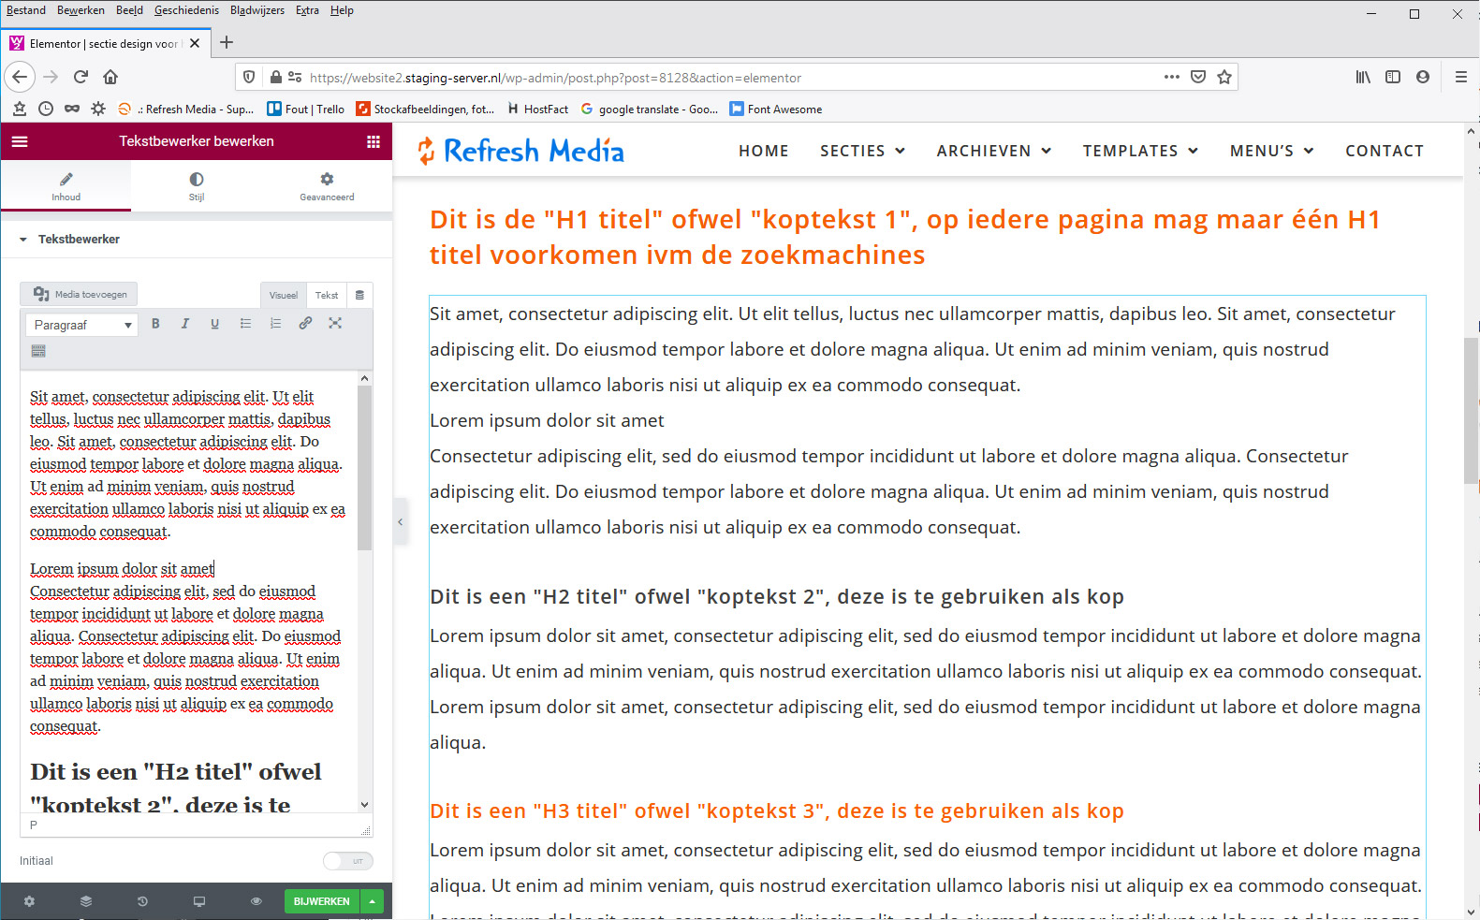The width and height of the screenshot is (1480, 920).
Task: Open the distraction-free fullscreen editor mode
Action: tap(335, 324)
